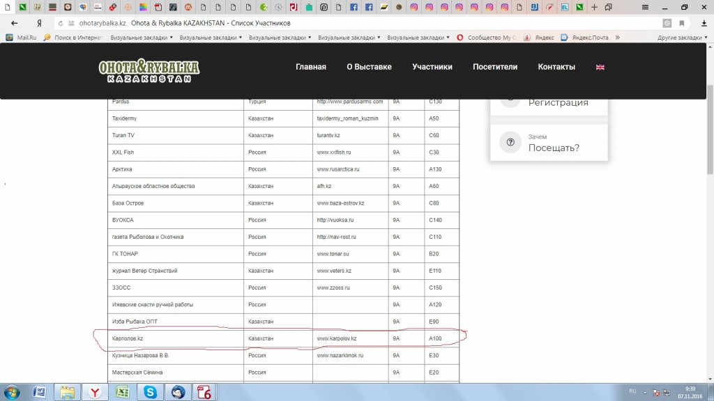Screen dimensions: 714x401
Task: Switch language via the UK flag icon
Action: pyautogui.click(x=600, y=67)
